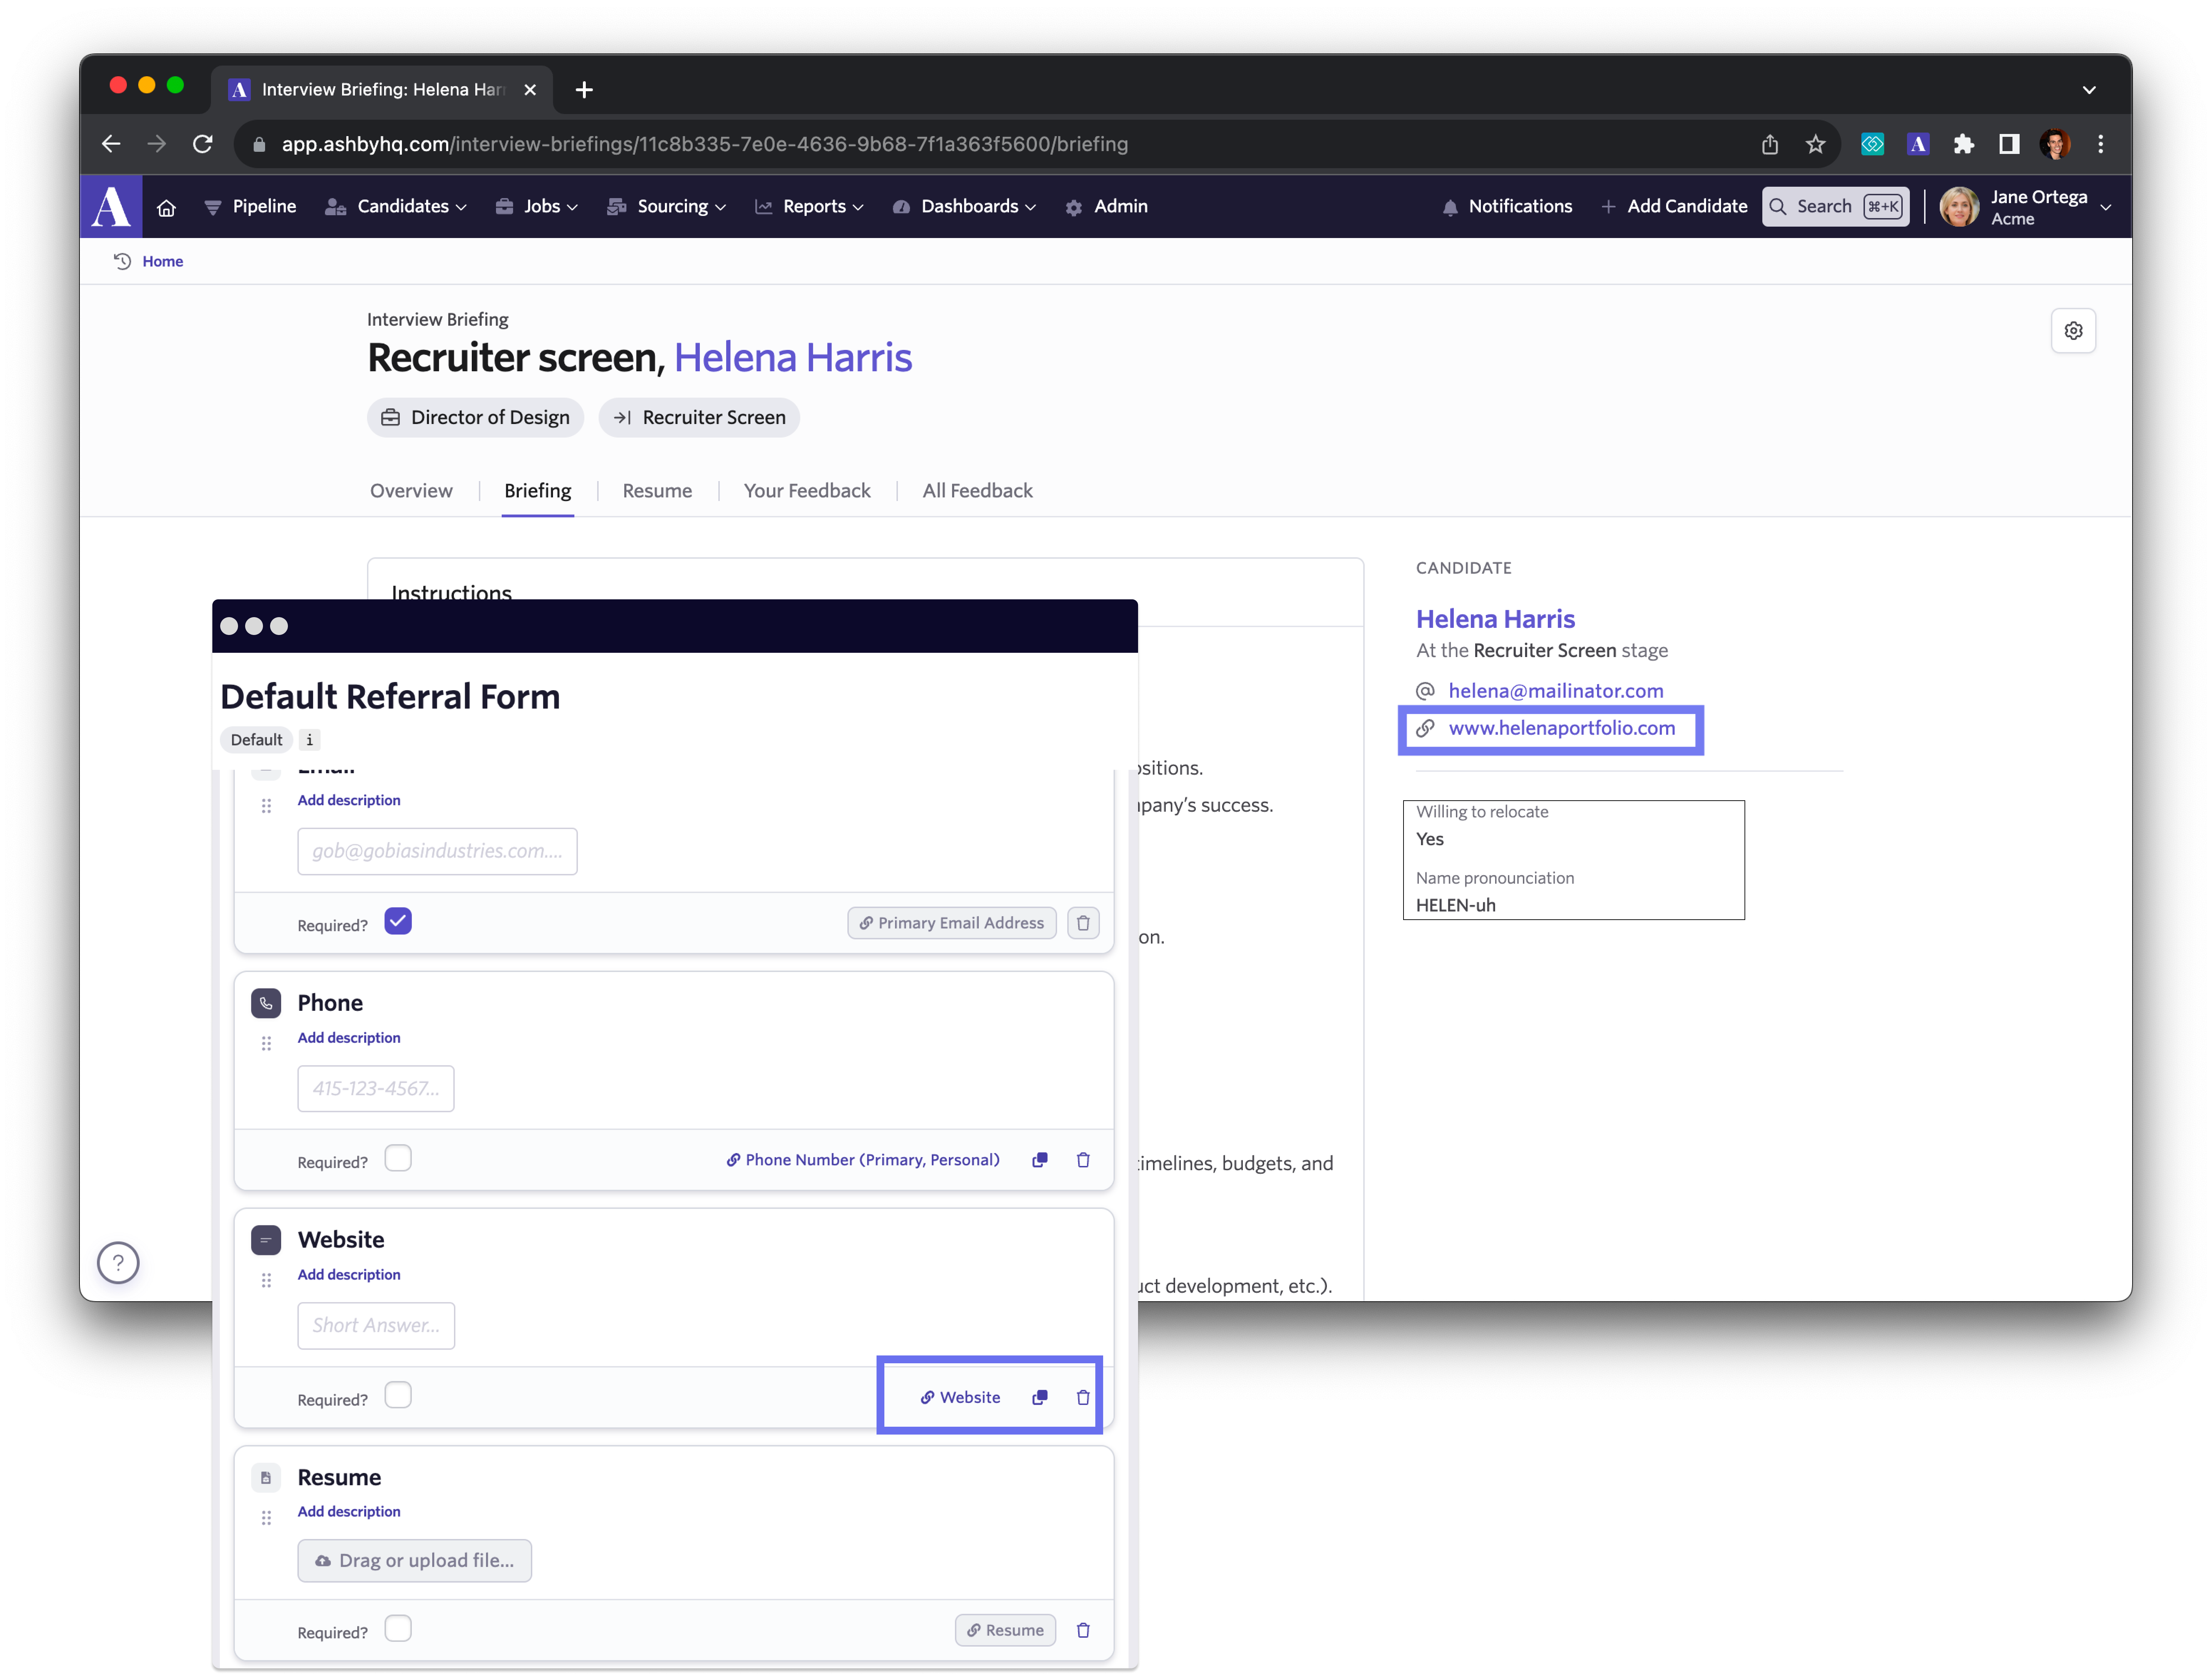The width and height of the screenshot is (2212, 1674).
Task: Check Required for the Phone field
Action: tap(398, 1158)
